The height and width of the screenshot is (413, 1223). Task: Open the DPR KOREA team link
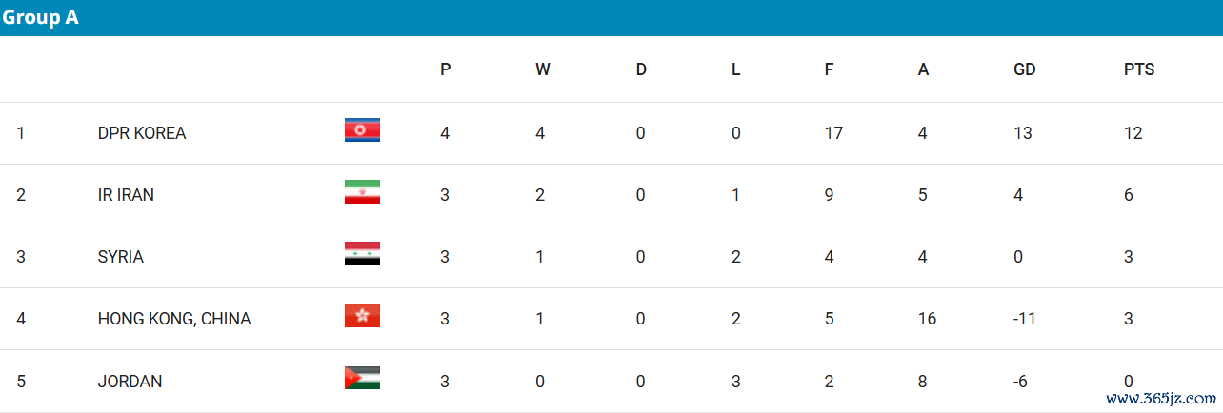click(142, 133)
